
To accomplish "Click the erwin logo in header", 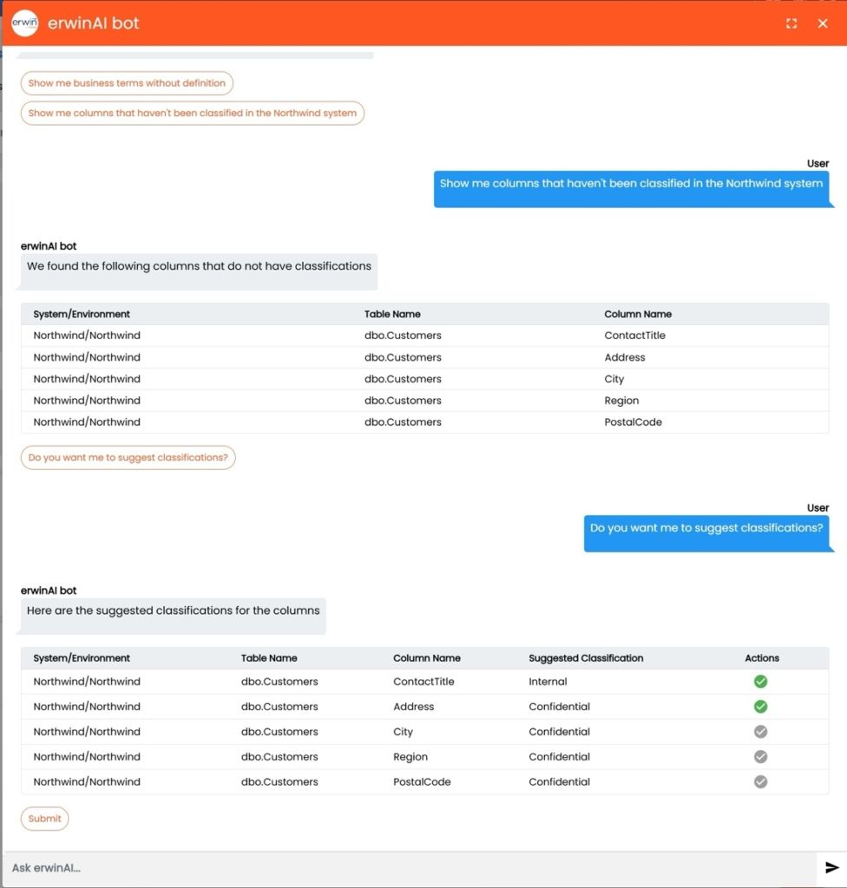I will [x=25, y=23].
